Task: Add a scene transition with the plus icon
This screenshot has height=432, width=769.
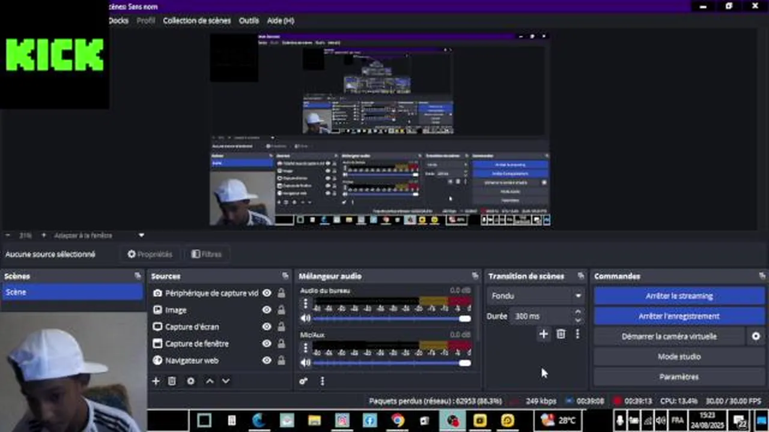Action: pos(544,334)
